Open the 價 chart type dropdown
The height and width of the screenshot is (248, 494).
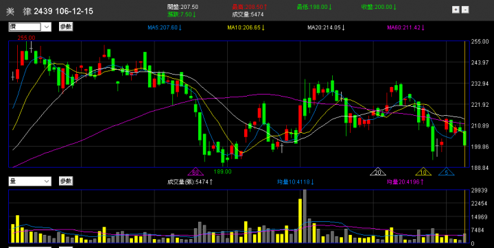click(30, 27)
